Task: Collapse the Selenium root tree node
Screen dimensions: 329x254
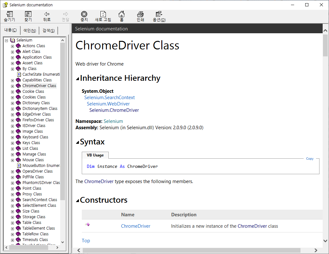Action: [x=7, y=40]
